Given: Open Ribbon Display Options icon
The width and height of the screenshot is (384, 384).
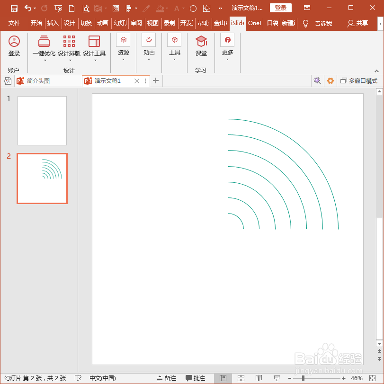Looking at the screenshot, I should pos(307,8).
